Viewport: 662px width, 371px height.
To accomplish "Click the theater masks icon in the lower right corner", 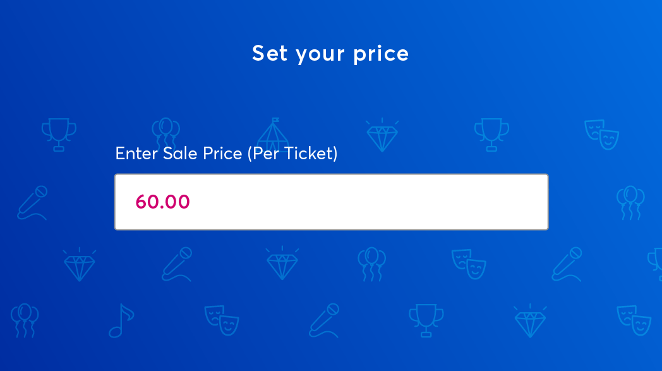I will coord(634,320).
